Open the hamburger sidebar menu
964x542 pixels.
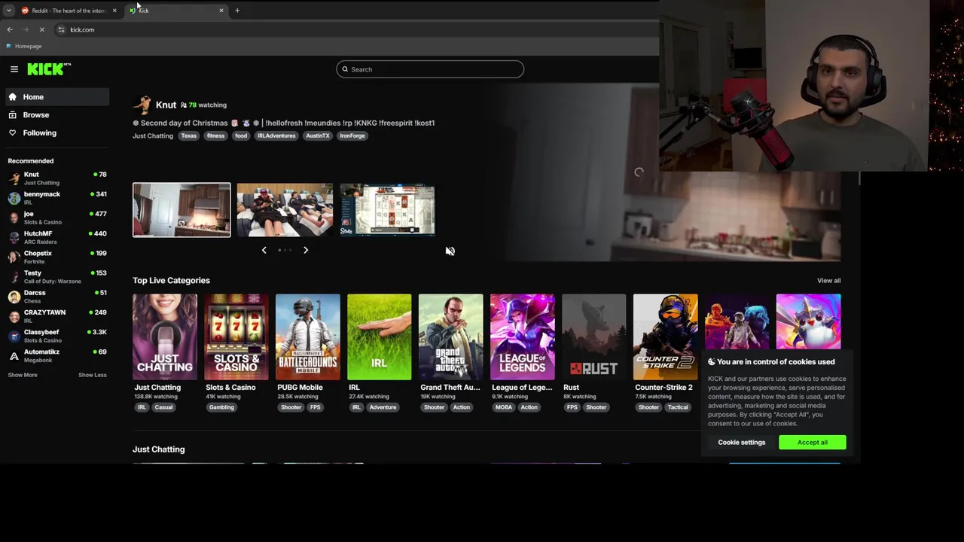pos(14,69)
